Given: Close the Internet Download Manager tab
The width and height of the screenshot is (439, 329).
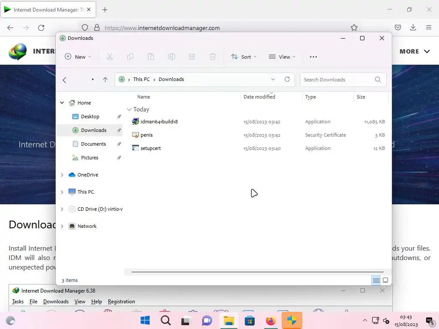Looking at the screenshot, I should (89, 9).
